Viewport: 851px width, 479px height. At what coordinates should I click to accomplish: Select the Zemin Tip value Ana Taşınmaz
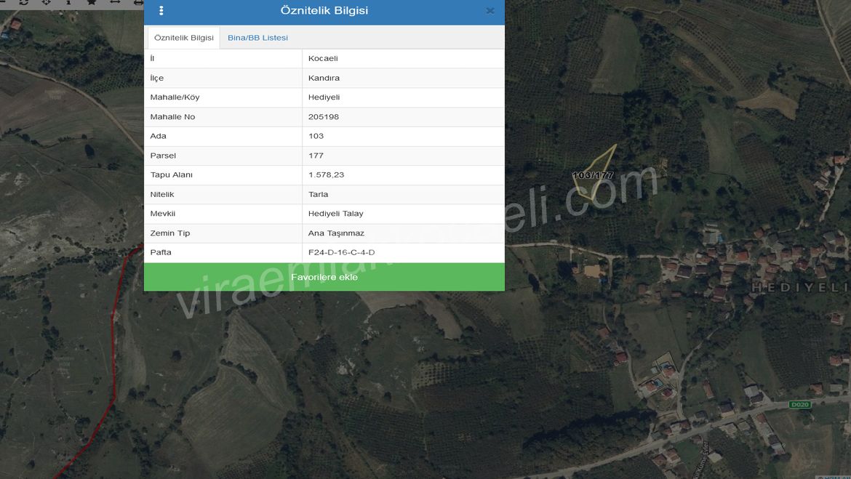tap(336, 233)
